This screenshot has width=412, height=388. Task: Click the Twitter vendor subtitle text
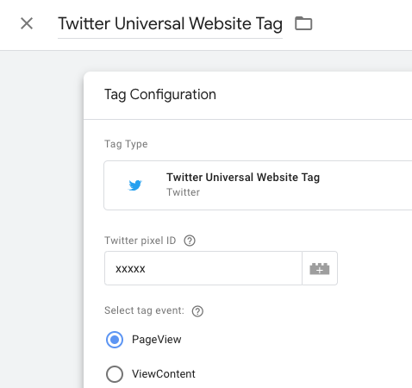(184, 192)
